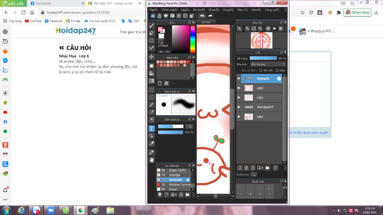This screenshot has width=383, height=215.
Task: Select the Hand pan tool
Action: coord(151,160)
